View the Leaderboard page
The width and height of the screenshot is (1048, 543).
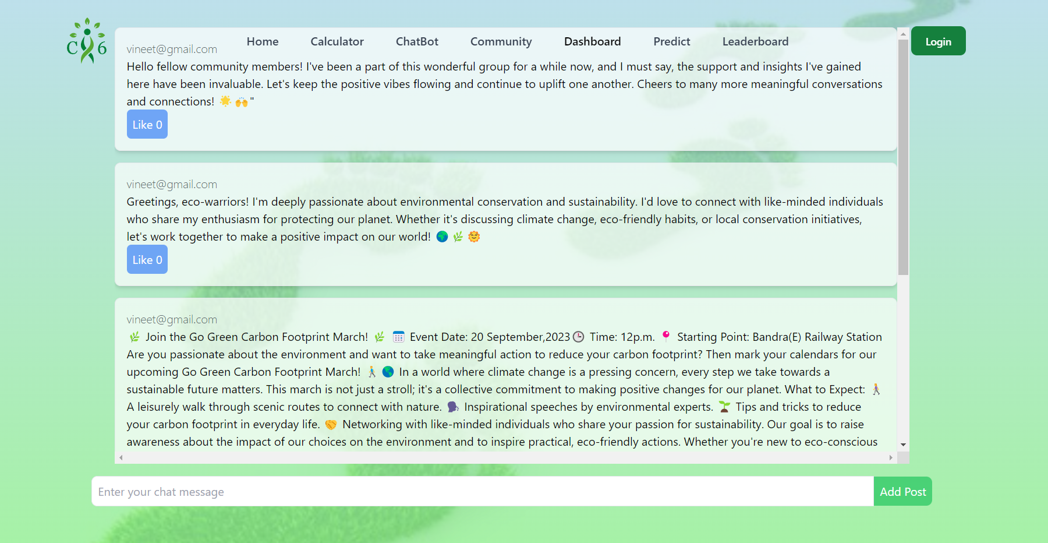click(755, 41)
